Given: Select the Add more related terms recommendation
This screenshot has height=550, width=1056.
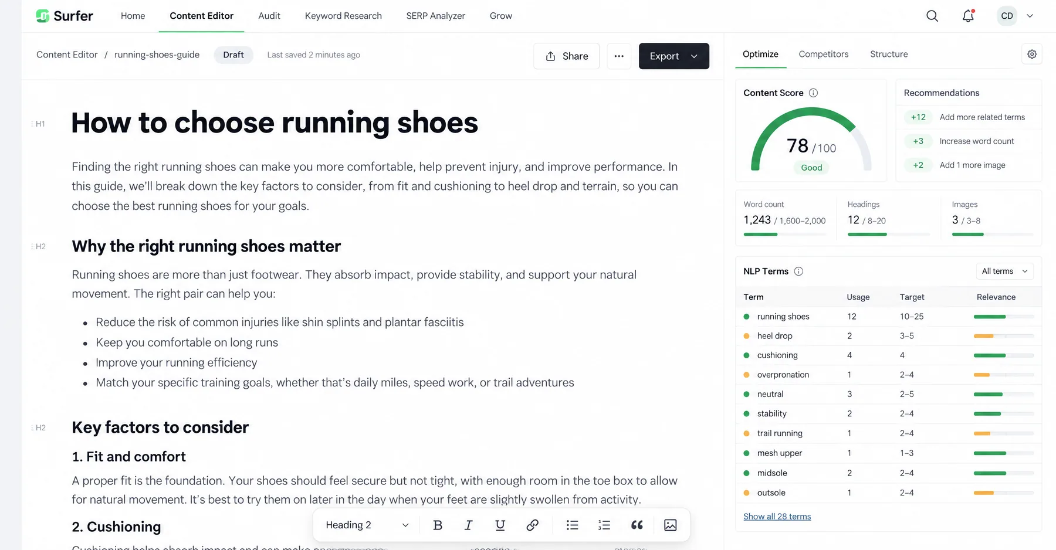Looking at the screenshot, I should pyautogui.click(x=969, y=117).
